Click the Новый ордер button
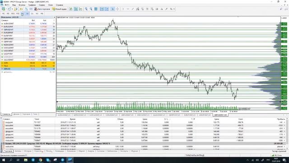The height and width of the screenshot is (163, 289). click(x=59, y=9)
